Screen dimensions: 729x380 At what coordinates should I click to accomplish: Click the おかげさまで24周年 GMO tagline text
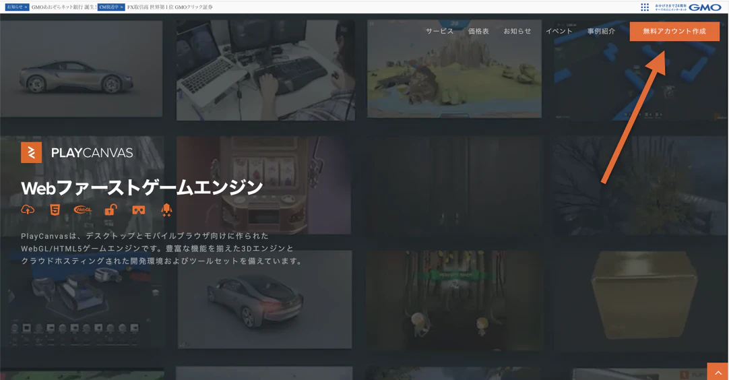670,7
